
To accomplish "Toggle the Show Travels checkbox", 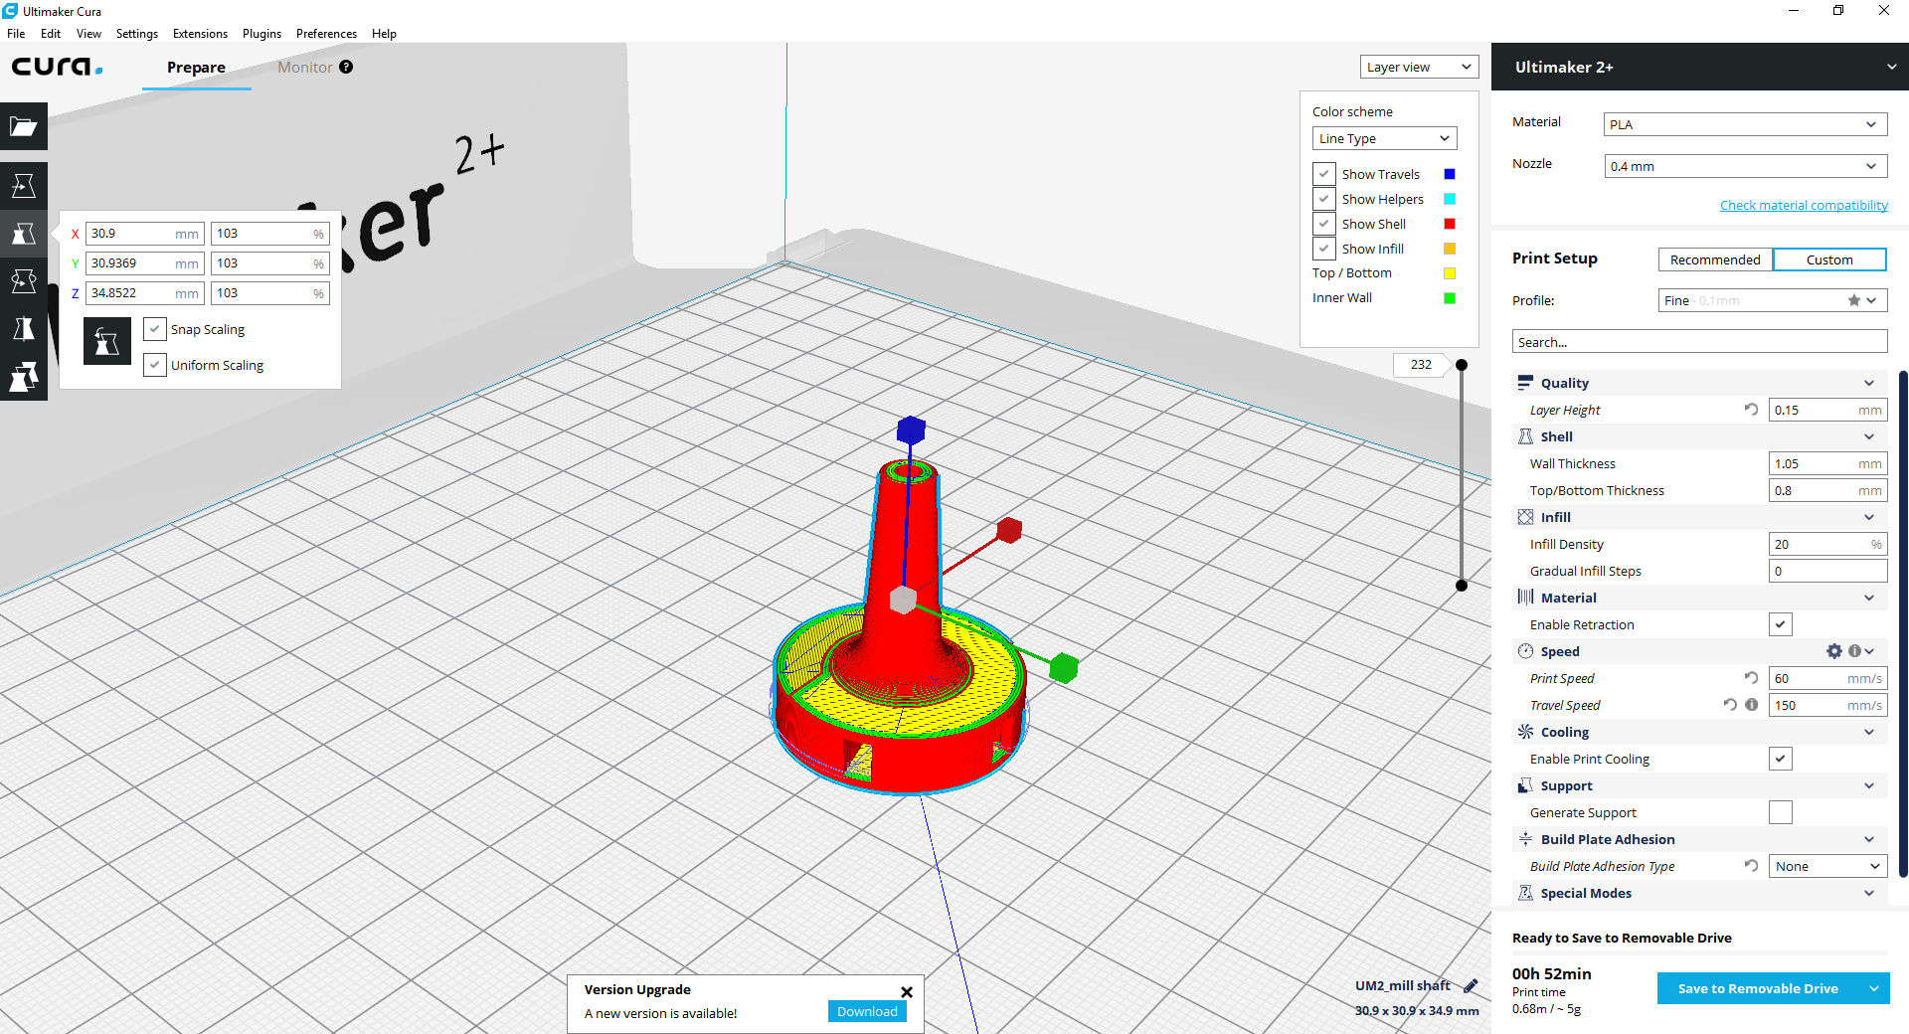I will click(x=1324, y=174).
